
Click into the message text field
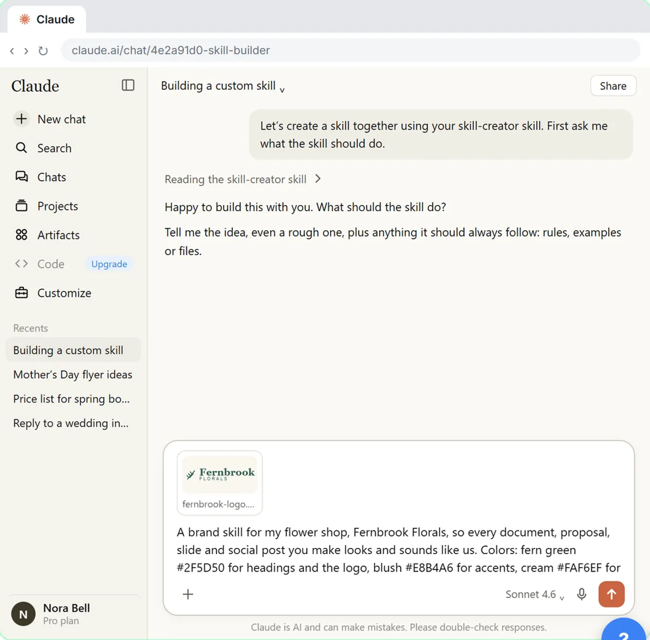tap(399, 550)
